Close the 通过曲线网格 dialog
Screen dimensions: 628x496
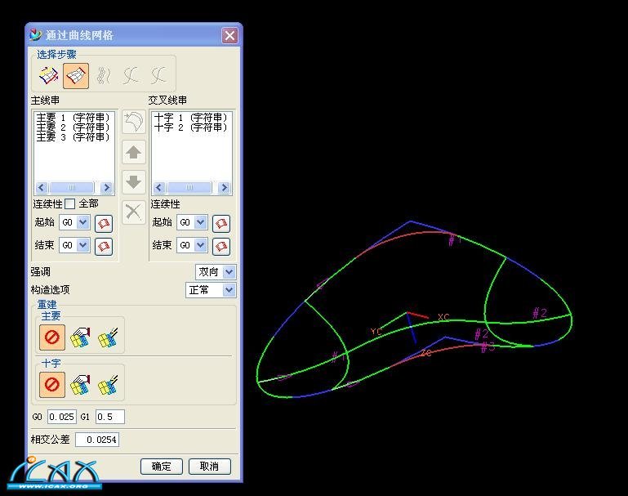click(230, 36)
